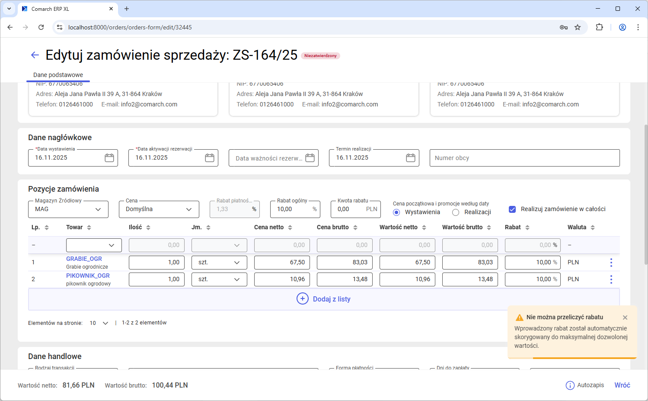Viewport: 648px width, 401px height.
Task: Open the three-dot menu for the GRABIE_OGR row
Action: 611,262
